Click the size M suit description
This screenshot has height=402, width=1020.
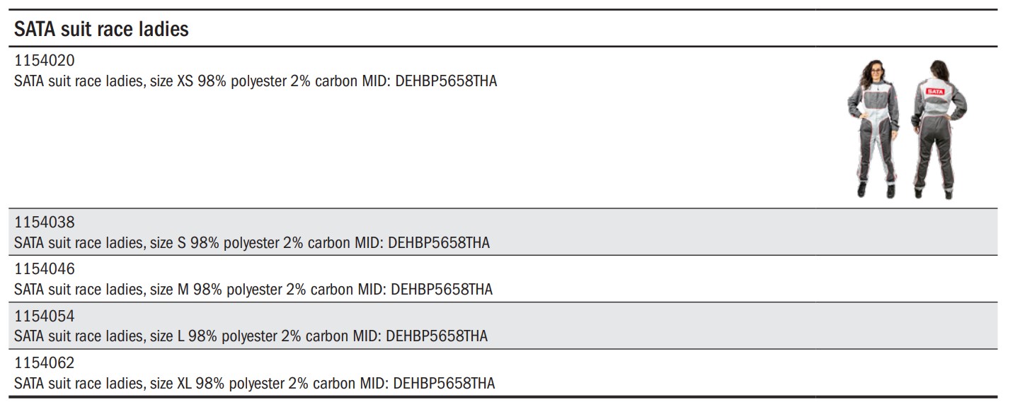[253, 290]
